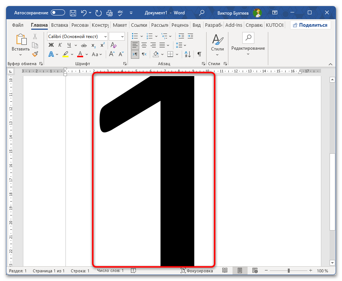
Task: Open the Вставка ribbon tab
Action: point(59,25)
